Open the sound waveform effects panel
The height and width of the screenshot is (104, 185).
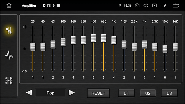(x=9, y=55)
